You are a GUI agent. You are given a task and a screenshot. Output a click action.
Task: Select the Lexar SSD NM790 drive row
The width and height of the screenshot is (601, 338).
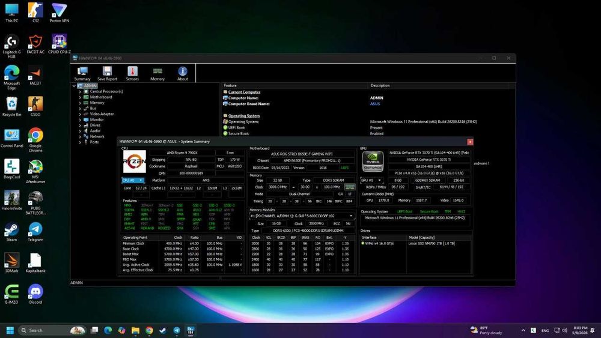pyautogui.click(x=415, y=244)
